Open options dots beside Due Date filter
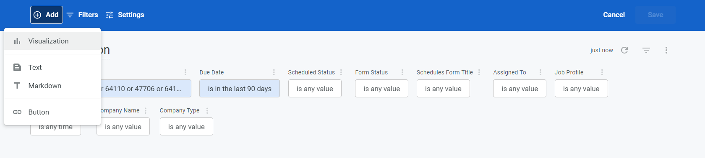The image size is (705, 158). 274,72
